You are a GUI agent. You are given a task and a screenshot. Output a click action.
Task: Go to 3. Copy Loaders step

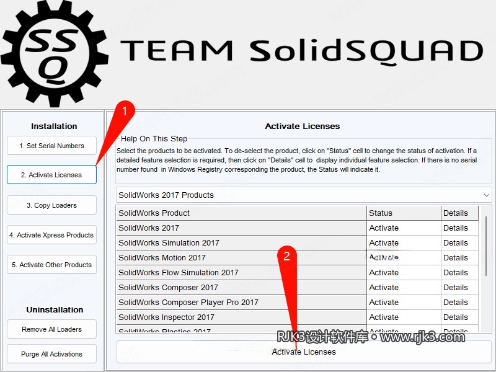pos(51,205)
